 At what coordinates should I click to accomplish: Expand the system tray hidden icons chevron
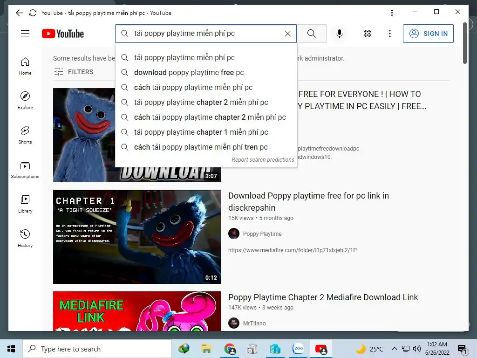tap(394, 349)
